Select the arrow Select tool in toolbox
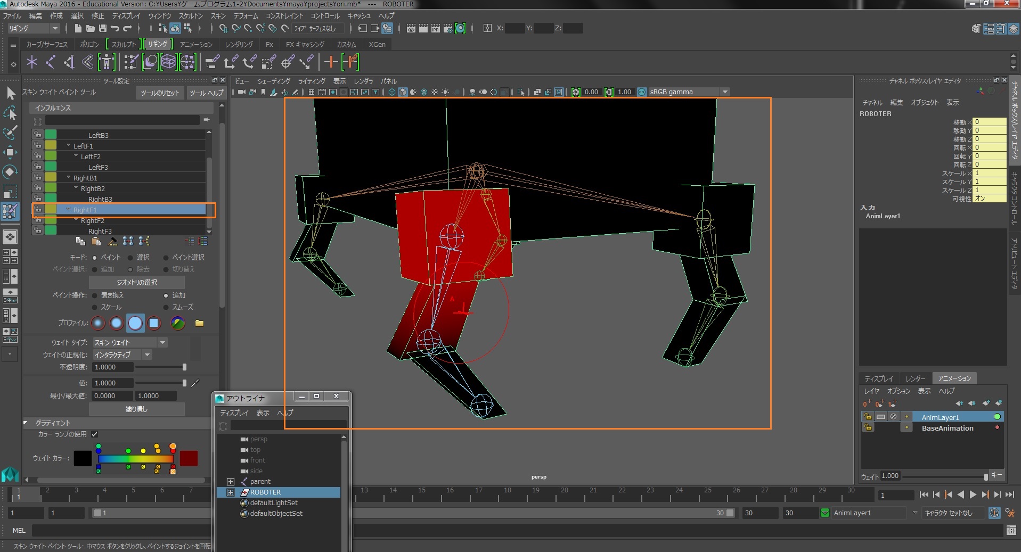This screenshot has height=552, width=1021. click(x=10, y=93)
